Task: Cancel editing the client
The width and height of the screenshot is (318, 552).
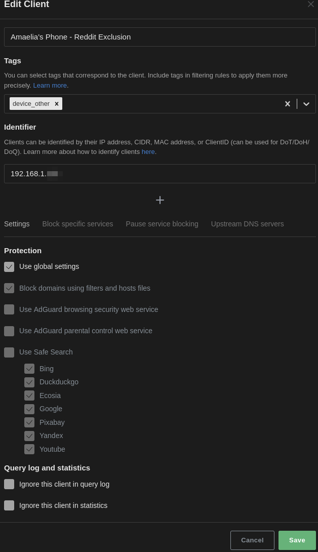Action: tap(252, 540)
